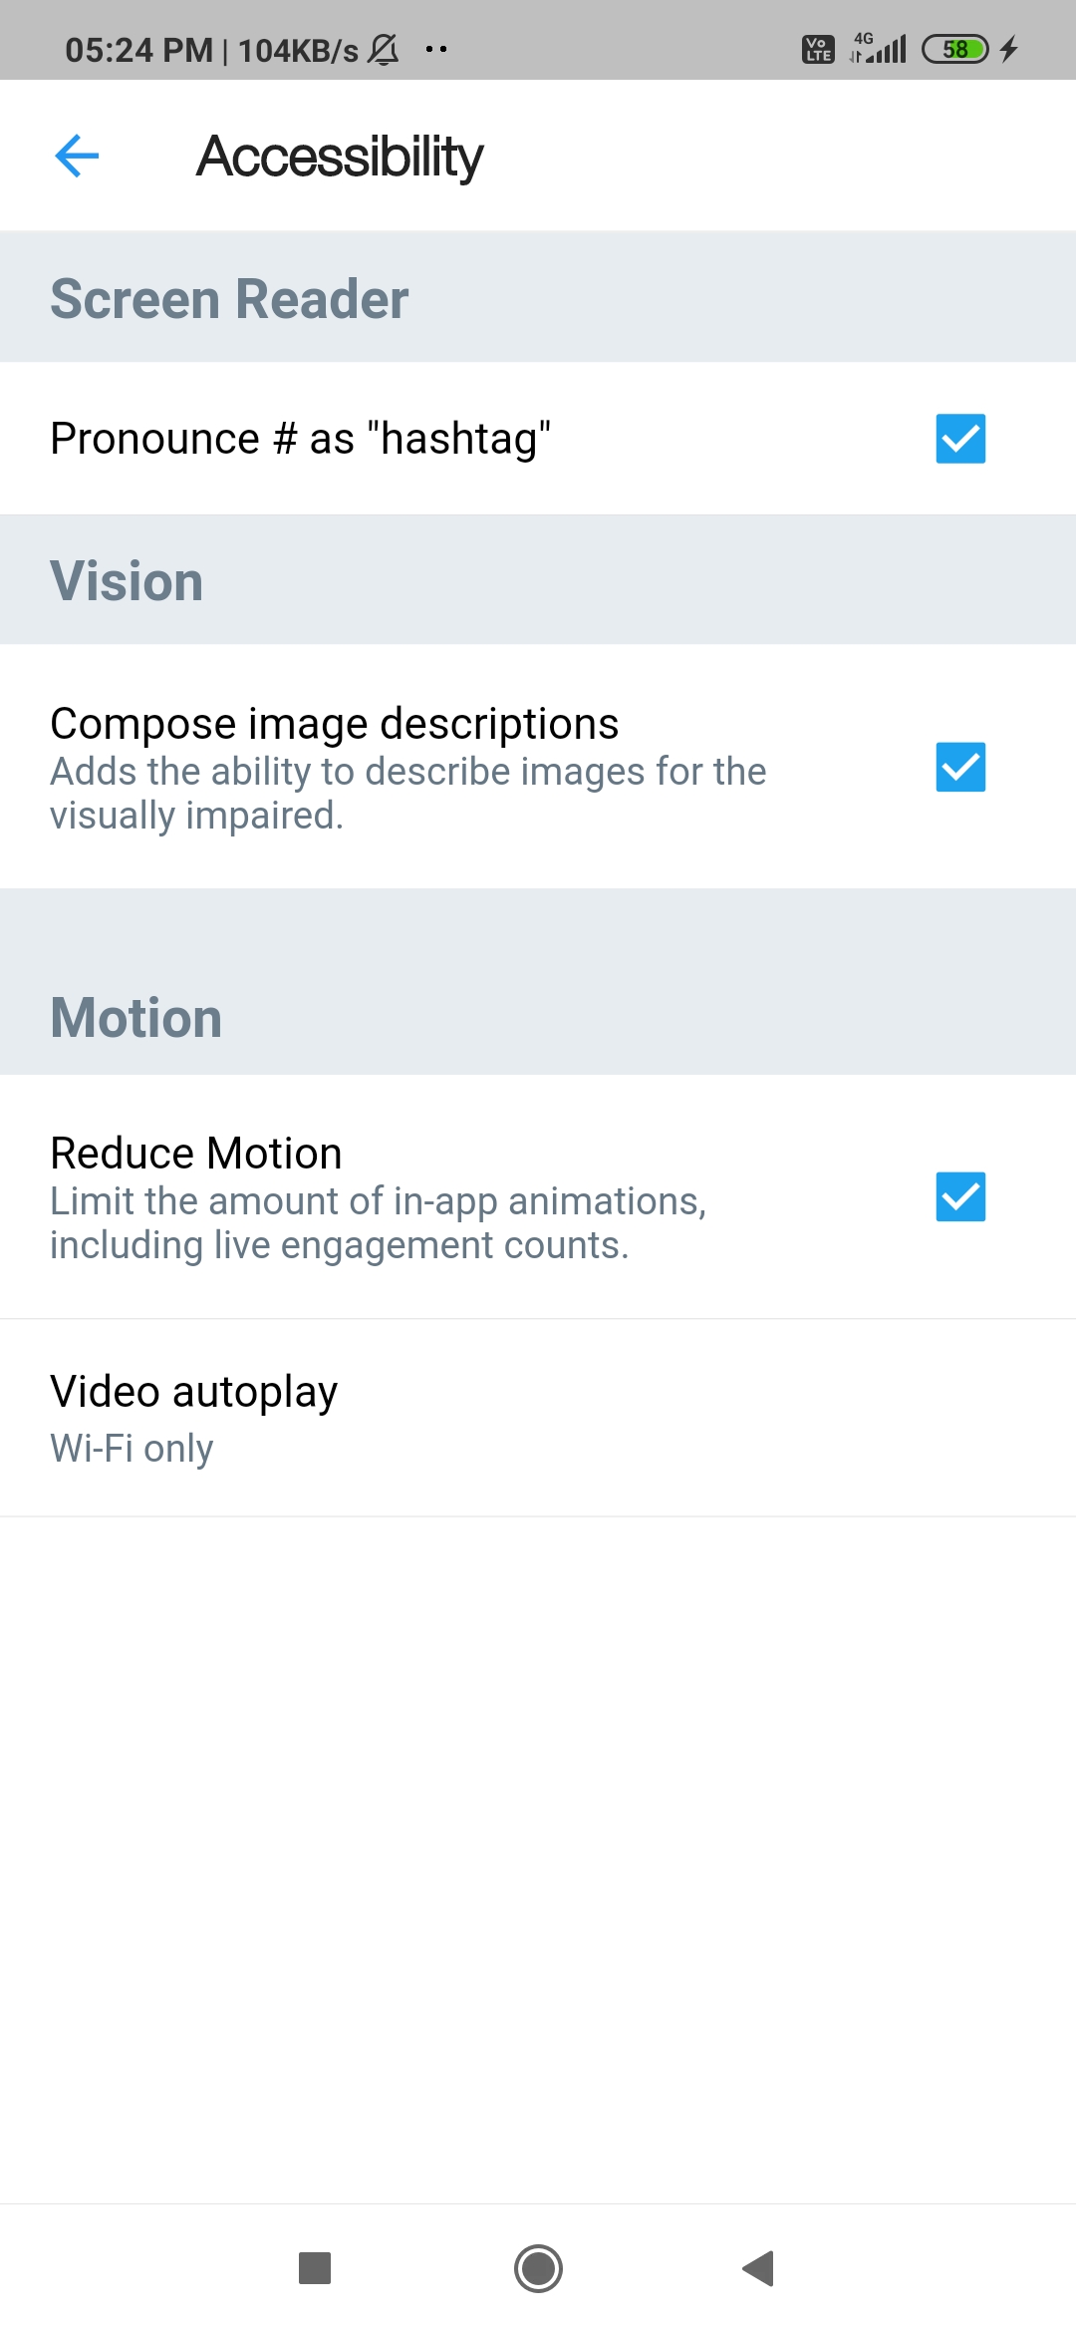Tap the Pronounce # as "hashtag" label
The image size is (1076, 2333).
coord(301,439)
